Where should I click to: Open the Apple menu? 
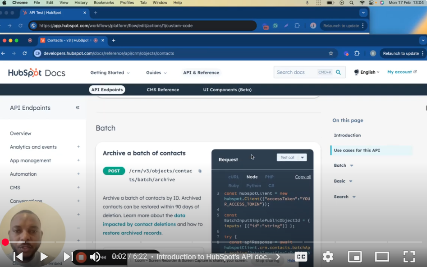pyautogui.click(x=4, y=3)
